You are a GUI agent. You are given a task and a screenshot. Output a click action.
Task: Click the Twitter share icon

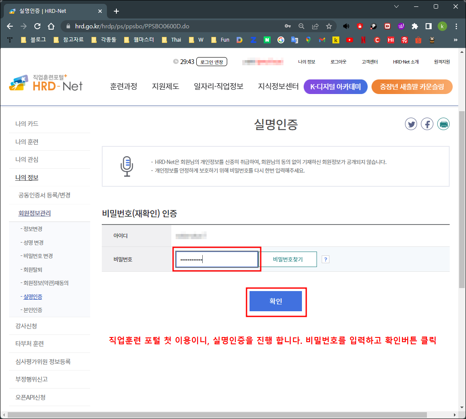coord(411,124)
